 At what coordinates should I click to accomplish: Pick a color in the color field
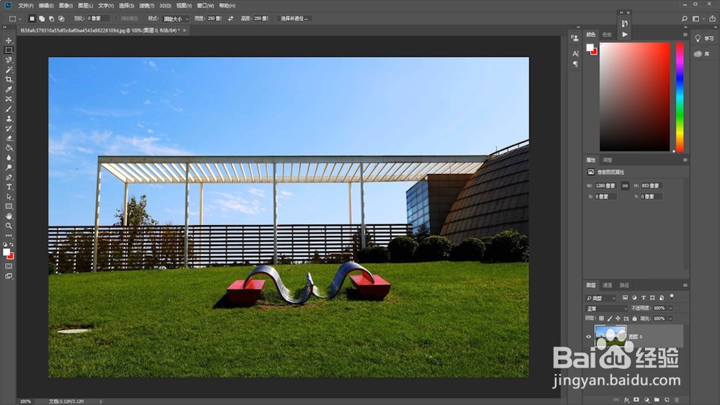click(x=634, y=97)
